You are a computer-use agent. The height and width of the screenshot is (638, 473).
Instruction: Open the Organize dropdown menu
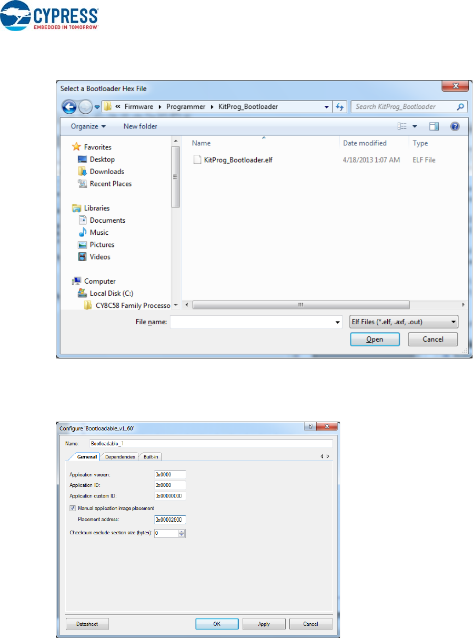88,126
